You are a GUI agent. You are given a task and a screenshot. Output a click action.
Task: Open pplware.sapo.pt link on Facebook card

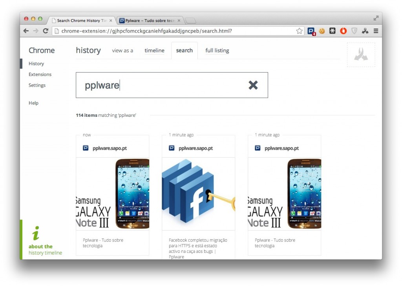(196, 148)
